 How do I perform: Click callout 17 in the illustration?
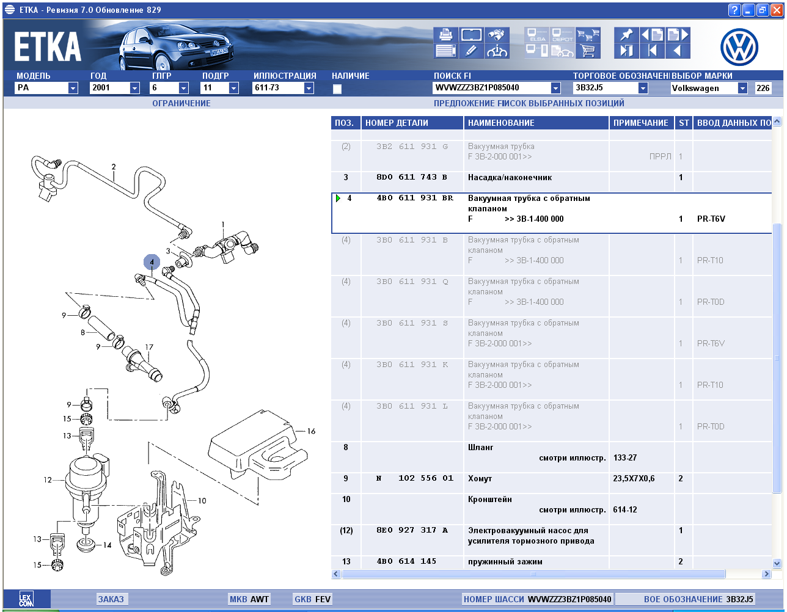coord(148,348)
